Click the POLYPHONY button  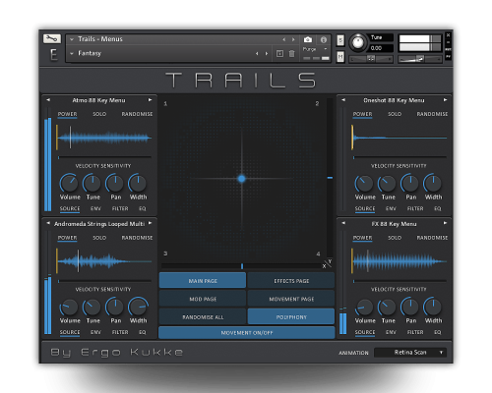[x=291, y=317]
